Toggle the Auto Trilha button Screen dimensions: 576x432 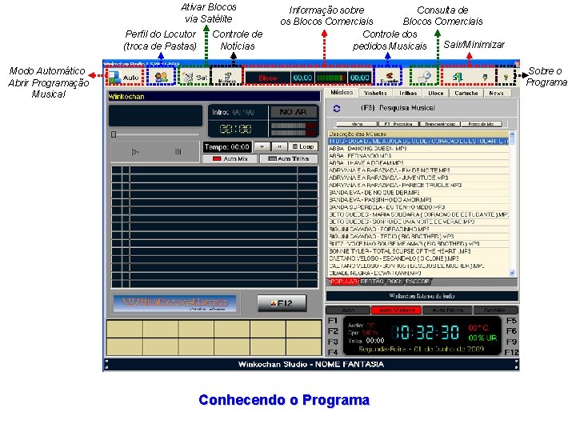pyautogui.click(x=289, y=158)
